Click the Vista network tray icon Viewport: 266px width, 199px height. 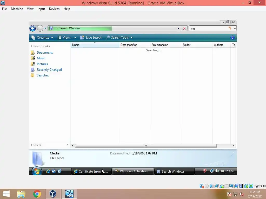click(212, 171)
